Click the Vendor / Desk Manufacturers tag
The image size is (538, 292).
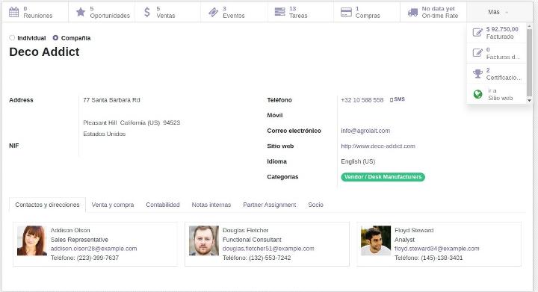(x=383, y=177)
